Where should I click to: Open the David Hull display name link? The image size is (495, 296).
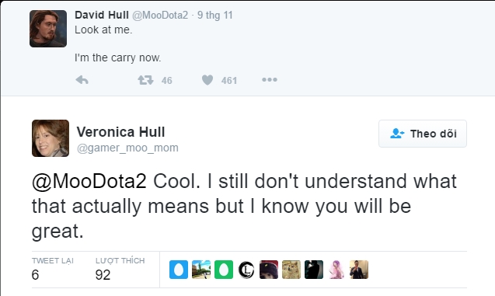(x=102, y=15)
